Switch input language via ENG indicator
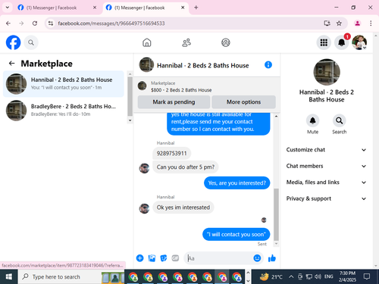Screen dimensions: 379x284 coord(328,276)
